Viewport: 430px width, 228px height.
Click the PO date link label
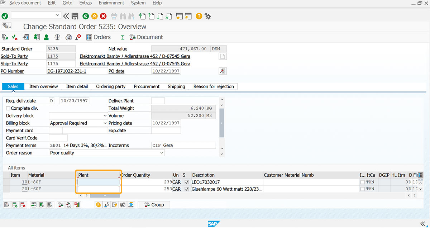[x=116, y=71]
